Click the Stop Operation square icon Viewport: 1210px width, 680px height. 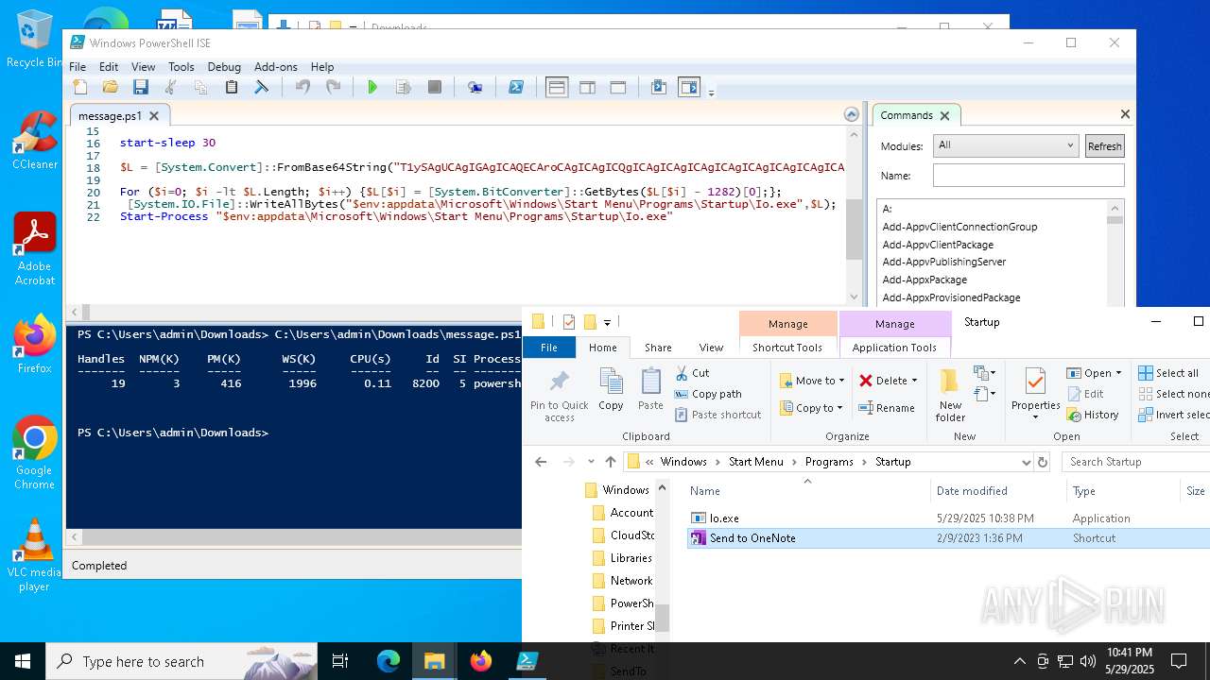coord(435,88)
